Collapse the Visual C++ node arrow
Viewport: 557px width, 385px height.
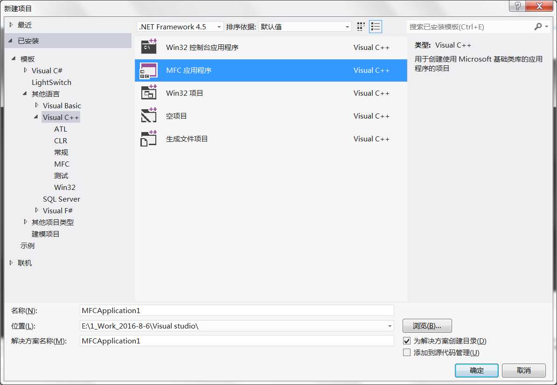point(36,117)
